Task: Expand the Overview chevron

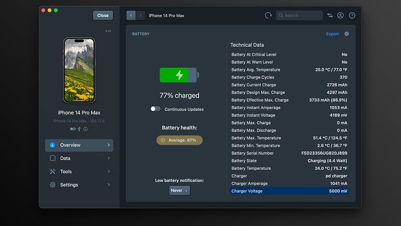Action: (109, 145)
